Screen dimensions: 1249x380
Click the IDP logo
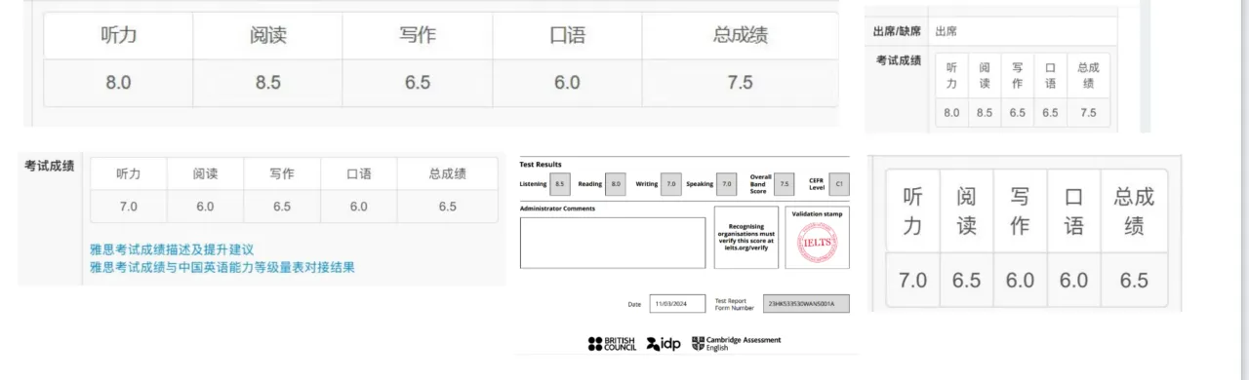pyautogui.click(x=664, y=344)
